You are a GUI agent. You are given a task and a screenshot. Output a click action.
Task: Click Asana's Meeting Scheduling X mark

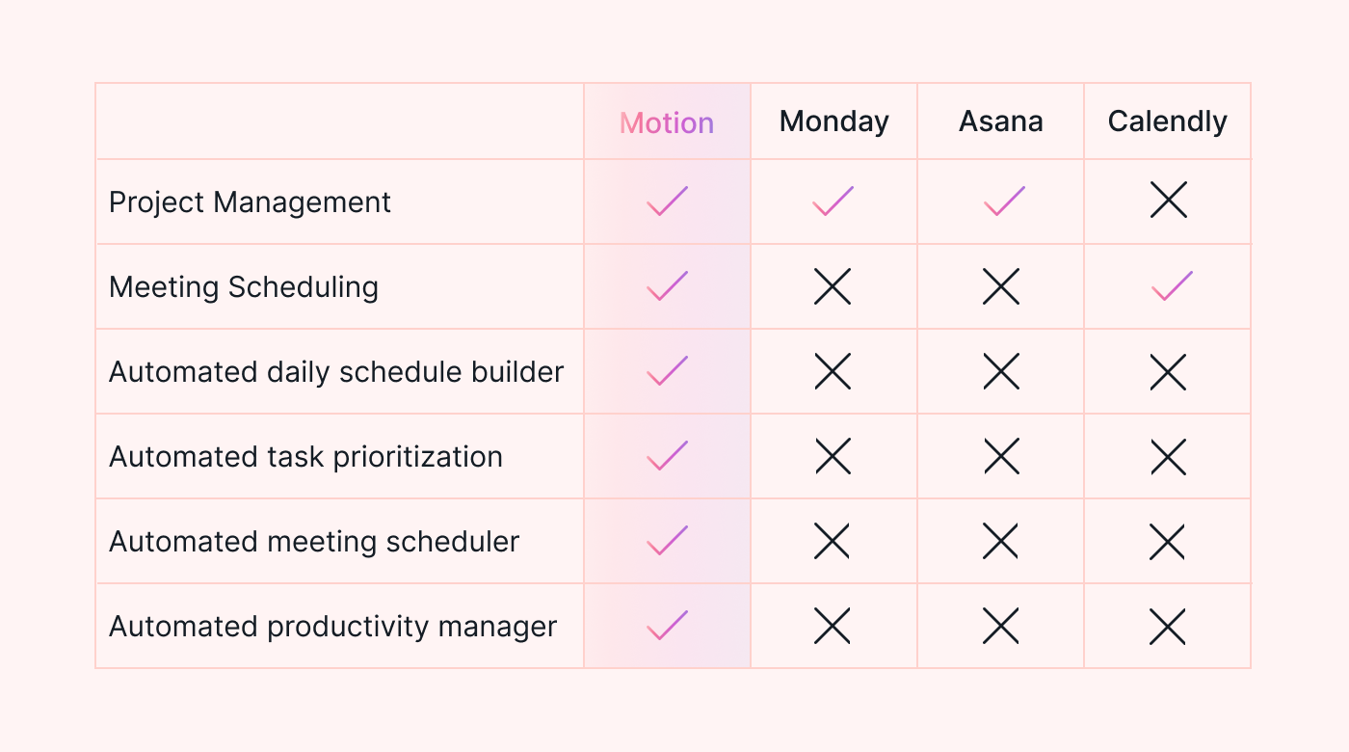[1001, 286]
